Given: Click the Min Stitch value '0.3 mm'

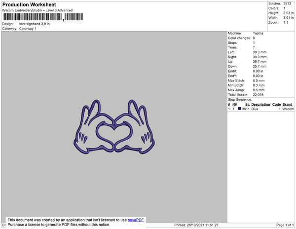Looking at the screenshot, I should (259, 85).
